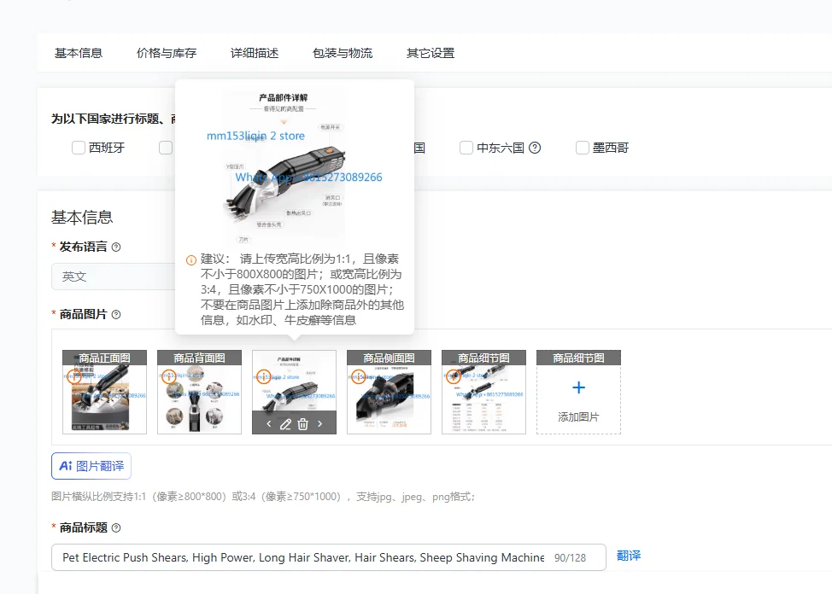The width and height of the screenshot is (832, 594).
Task: Click warning icon on 商品侧面图
Action: click(x=358, y=377)
